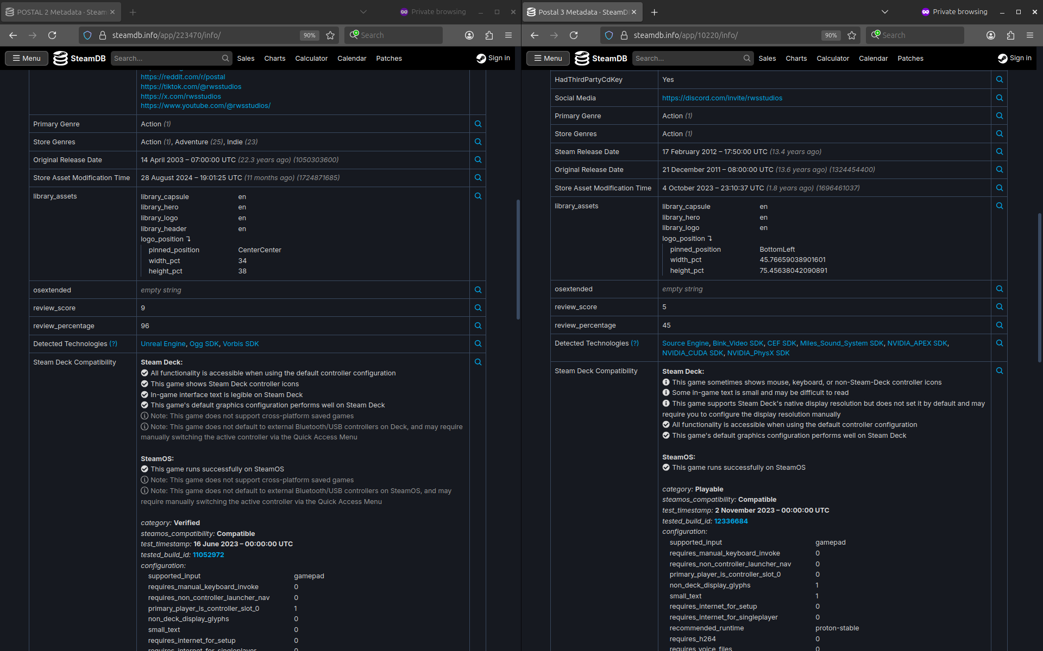Screen dimensions: 1043x651
Task: Switch to POSTAL 2 Metadata tab
Action: (61, 12)
